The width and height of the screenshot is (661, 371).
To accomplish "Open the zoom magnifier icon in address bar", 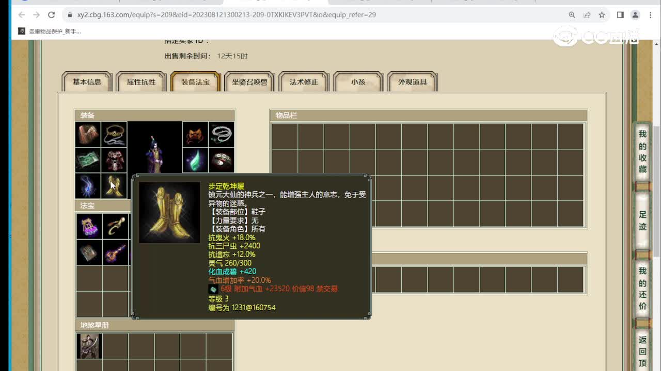I will pos(572,15).
